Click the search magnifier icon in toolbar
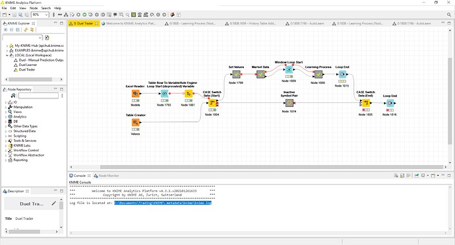 tap(449, 15)
